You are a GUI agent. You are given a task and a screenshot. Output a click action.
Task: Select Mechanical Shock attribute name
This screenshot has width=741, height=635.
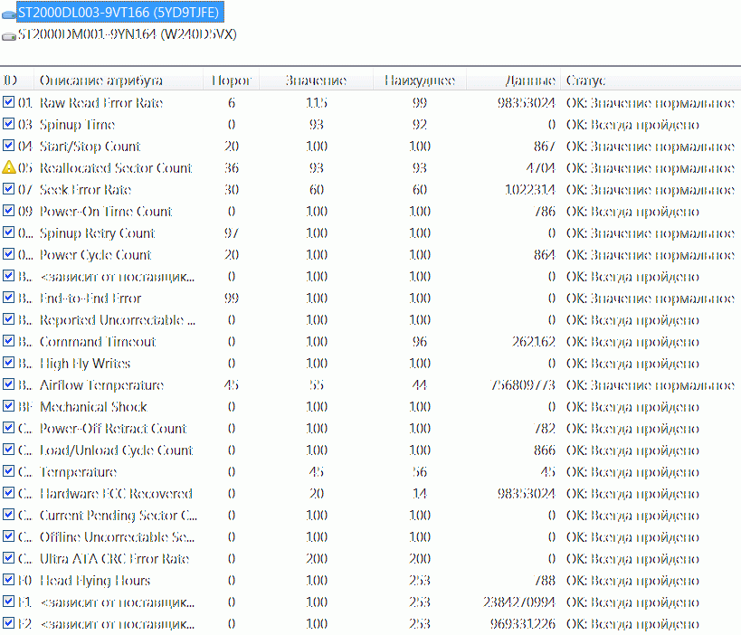[x=93, y=407]
